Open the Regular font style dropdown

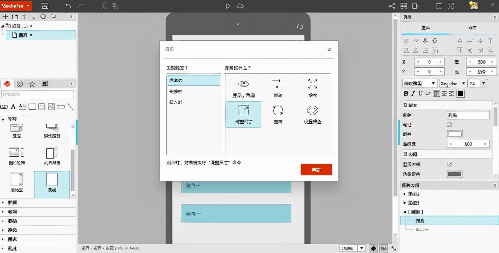[x=453, y=83]
